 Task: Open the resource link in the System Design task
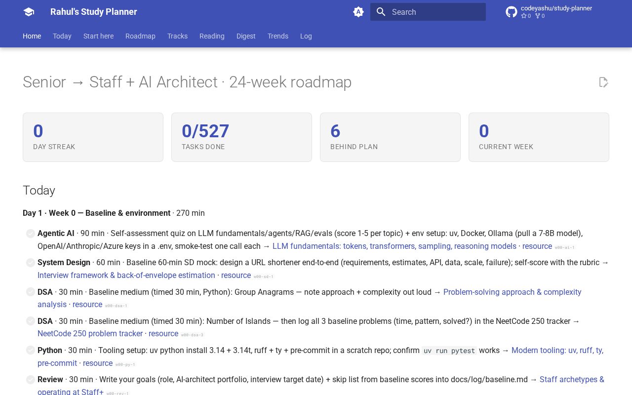tap(236, 276)
